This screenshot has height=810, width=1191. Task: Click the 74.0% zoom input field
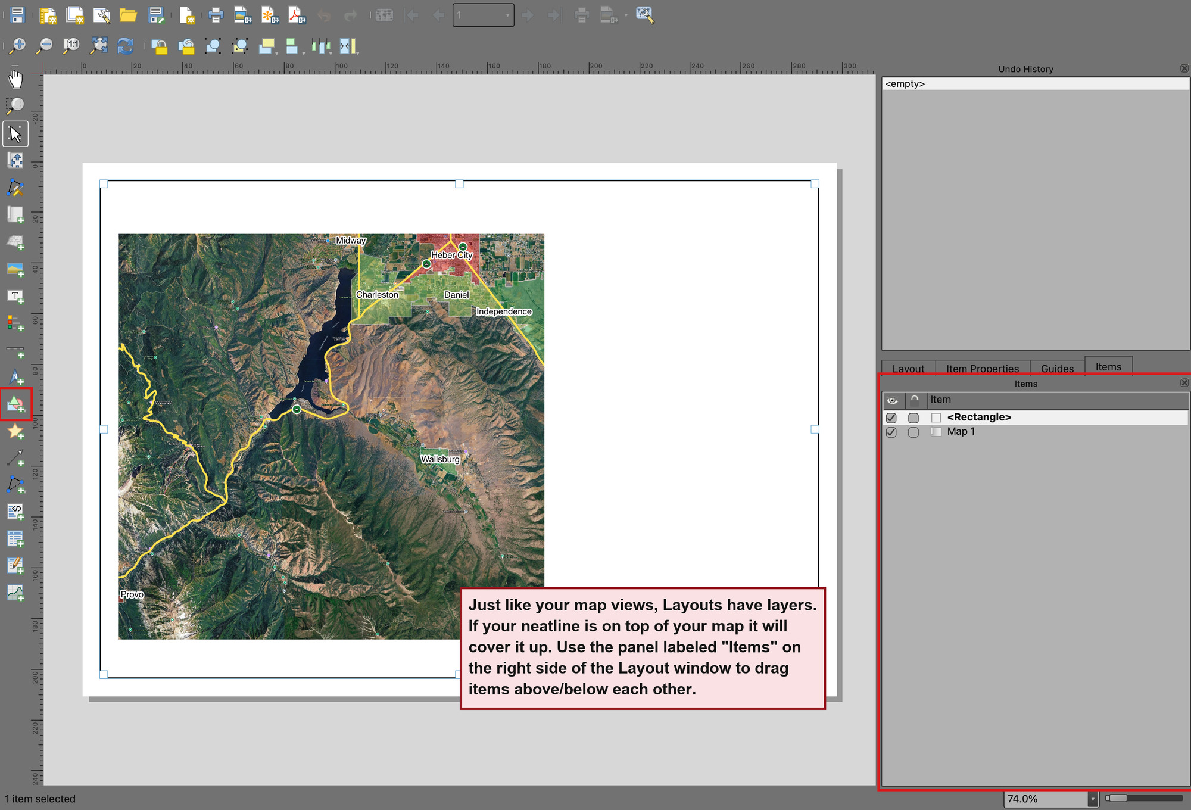pos(1046,799)
